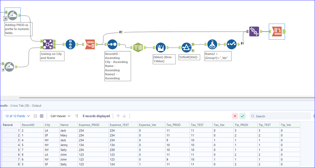Click the #2 connection label
Viewport: 315px width, 168px height.
click(x=120, y=32)
